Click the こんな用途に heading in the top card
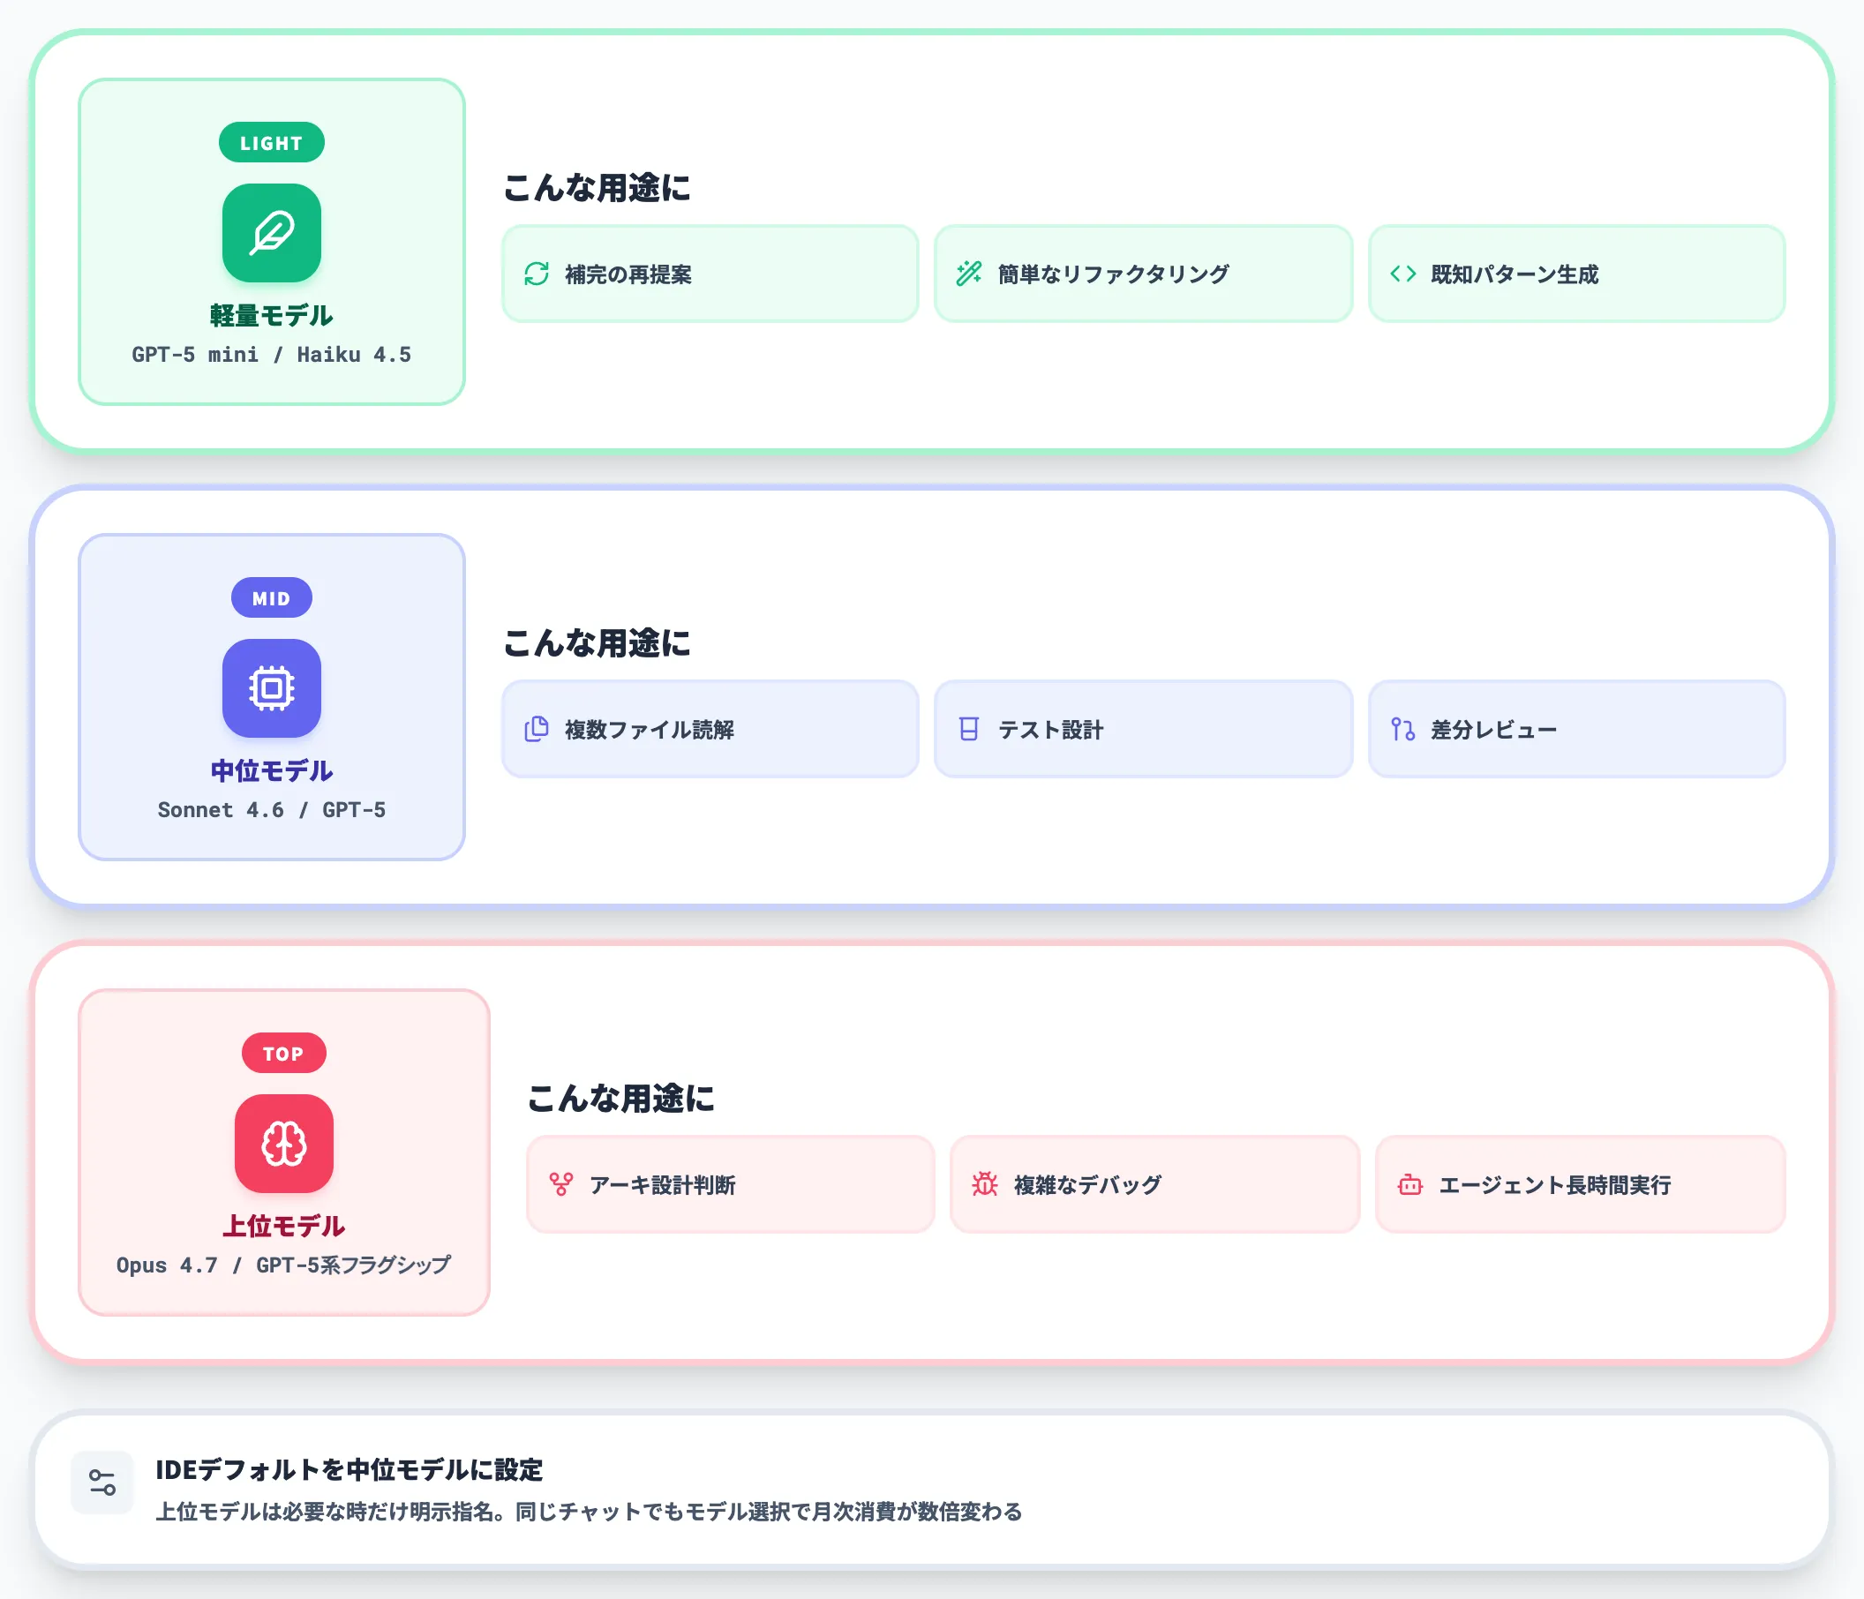1864x1599 pixels. (620, 1097)
